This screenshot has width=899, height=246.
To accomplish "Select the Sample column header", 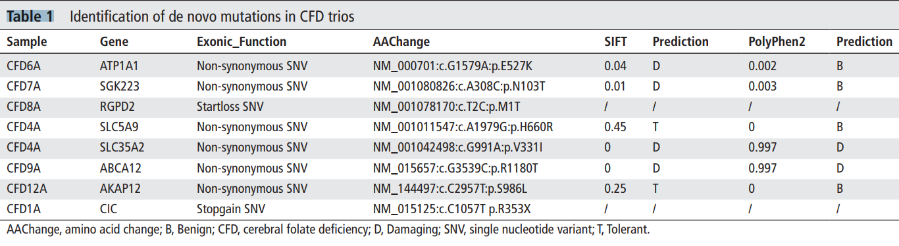I will pyautogui.click(x=27, y=42).
